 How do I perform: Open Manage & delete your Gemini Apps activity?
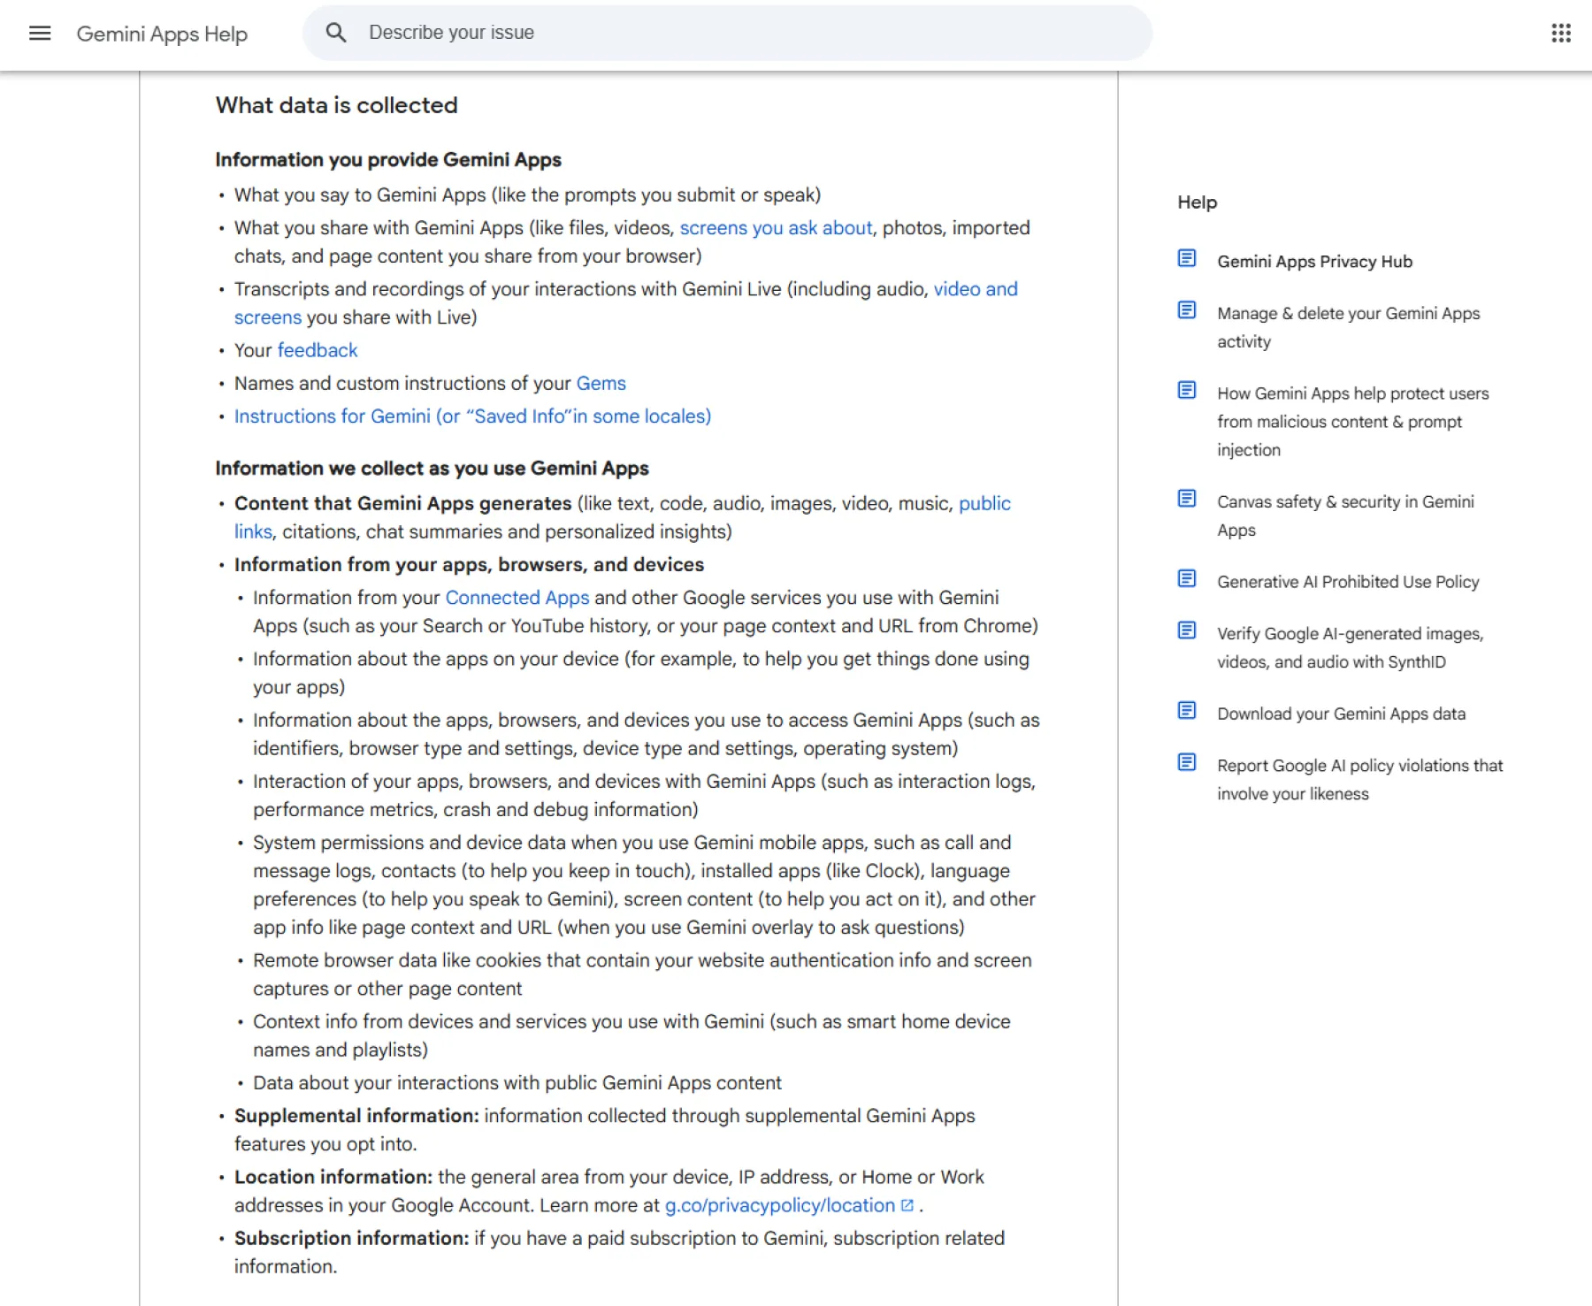(1348, 327)
